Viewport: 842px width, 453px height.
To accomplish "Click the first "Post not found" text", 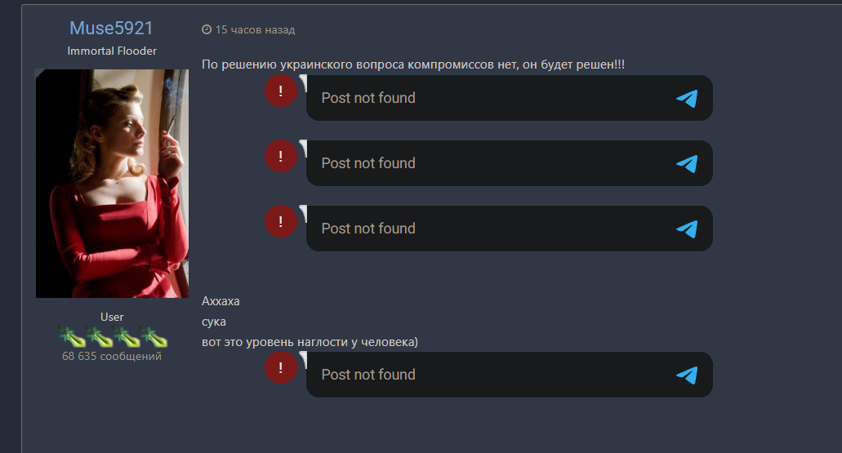I will coord(368,98).
